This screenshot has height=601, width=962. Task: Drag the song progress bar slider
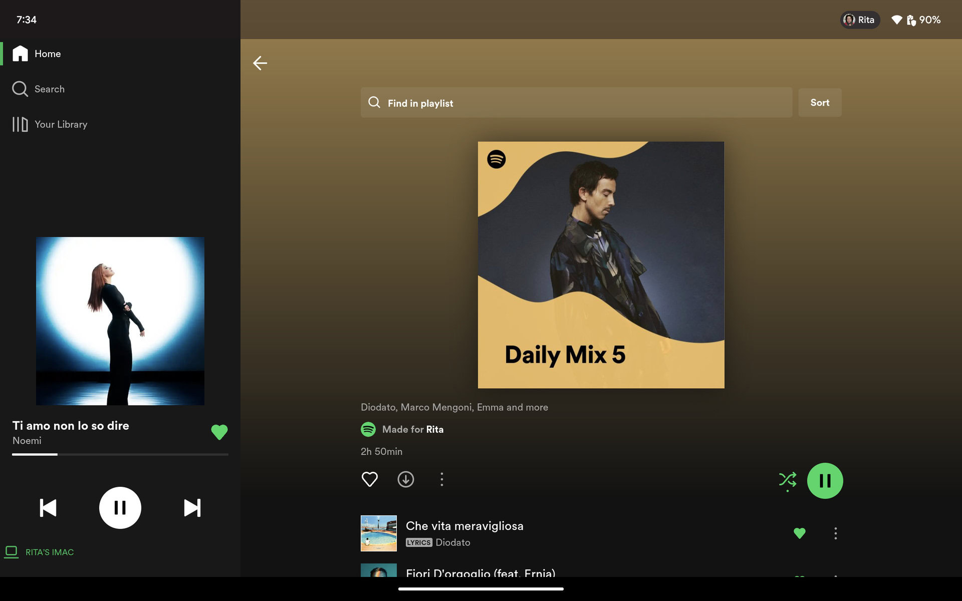tap(57, 454)
